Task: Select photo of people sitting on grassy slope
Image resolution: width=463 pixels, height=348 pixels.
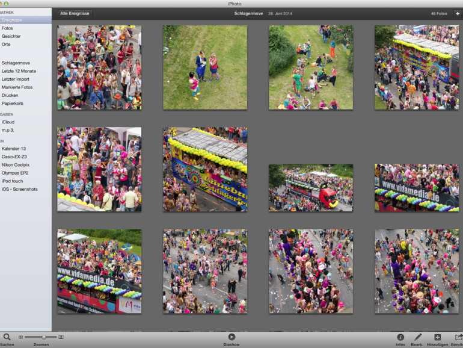Action: coord(311,67)
